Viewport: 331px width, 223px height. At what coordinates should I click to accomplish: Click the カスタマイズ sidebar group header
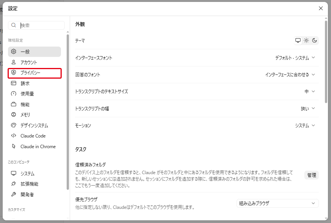(x=16, y=210)
